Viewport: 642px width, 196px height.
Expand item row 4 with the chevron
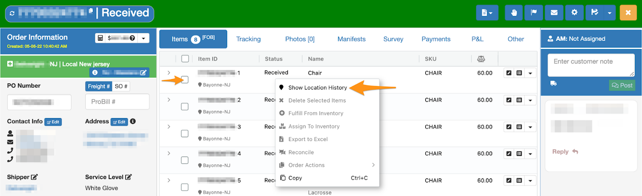tap(169, 153)
